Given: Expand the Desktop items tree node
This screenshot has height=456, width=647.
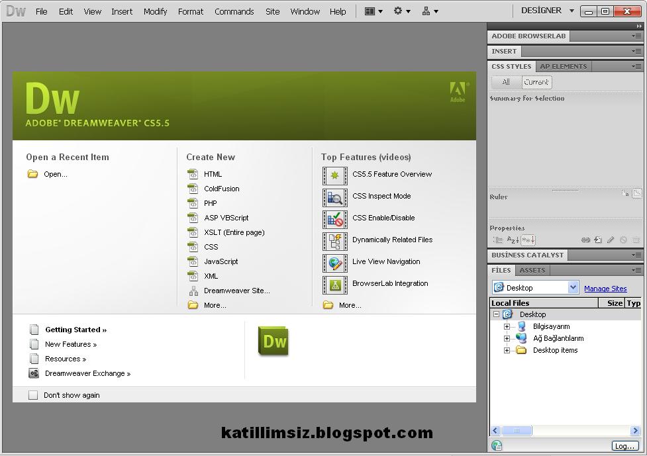Looking at the screenshot, I should tap(507, 350).
